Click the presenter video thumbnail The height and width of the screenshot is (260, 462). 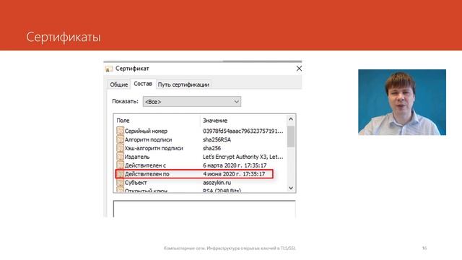pos(402,103)
